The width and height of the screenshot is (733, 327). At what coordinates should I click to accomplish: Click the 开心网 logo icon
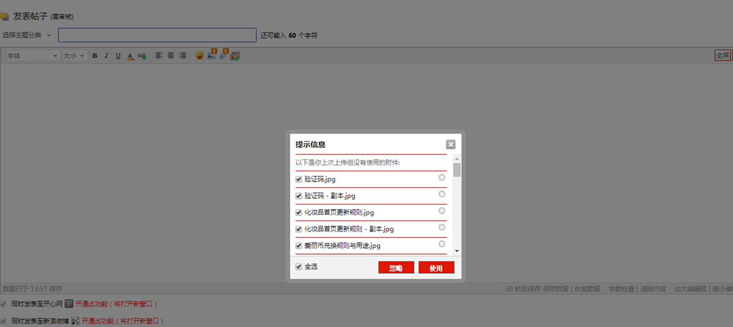point(69,304)
